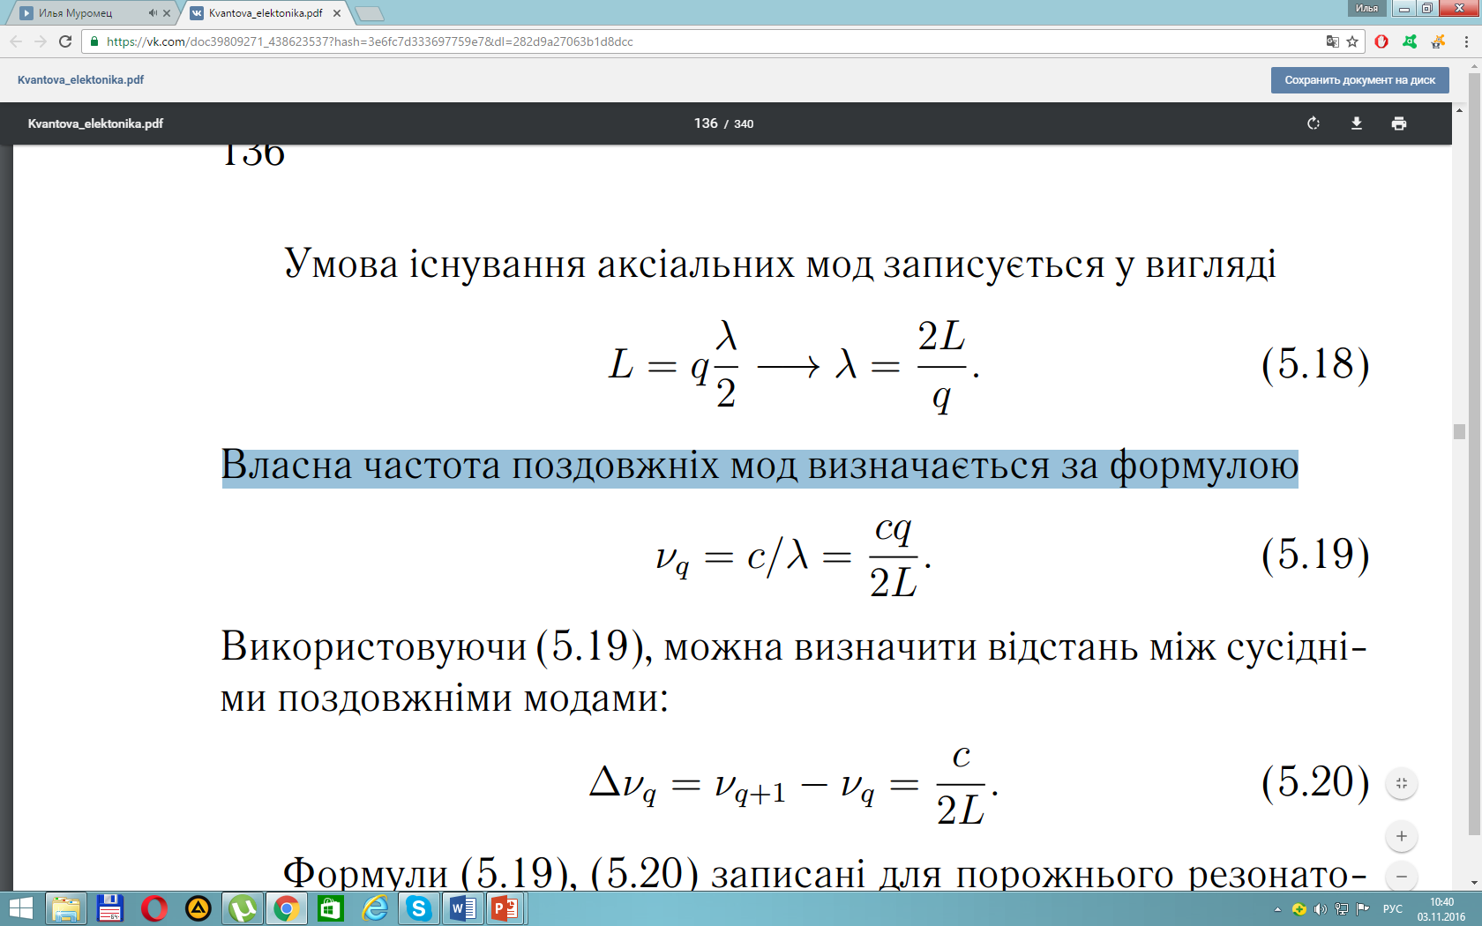The height and width of the screenshot is (926, 1482).
Task: Open AIMP player from the taskbar
Action: 198,908
